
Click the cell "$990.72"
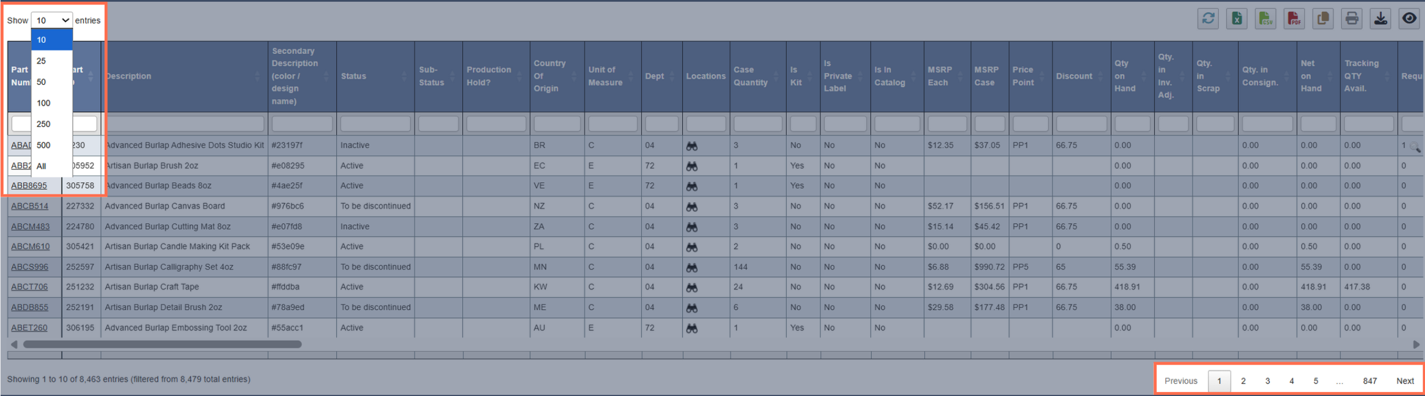click(x=989, y=267)
